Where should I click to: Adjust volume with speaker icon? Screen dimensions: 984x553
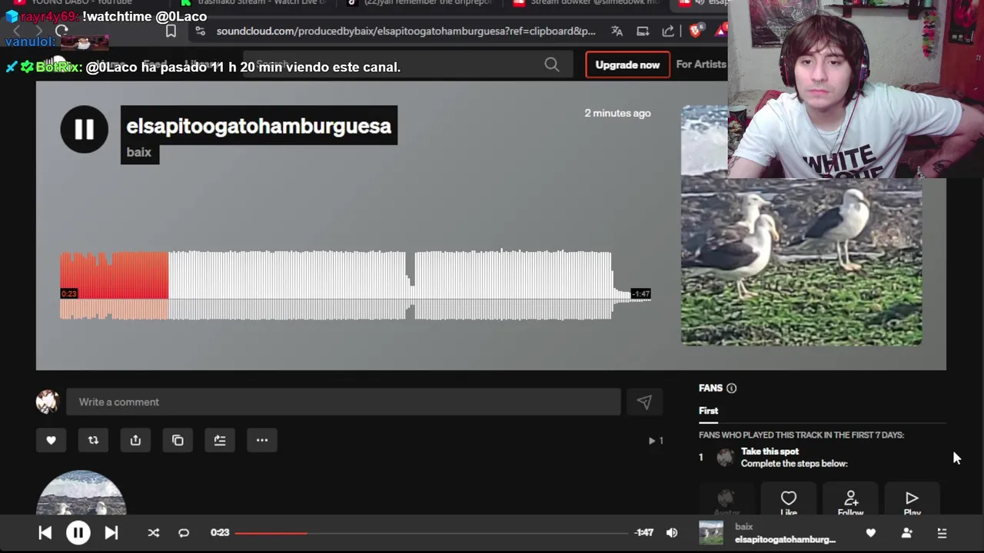pos(672,533)
